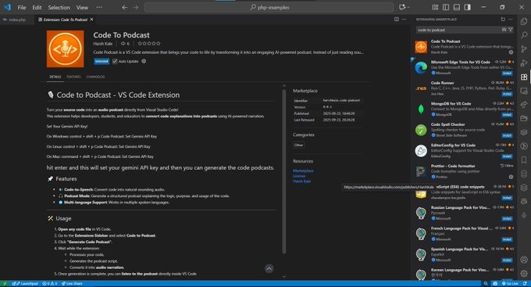Click the remote window indicator in status bar

pyautogui.click(x=5, y=284)
